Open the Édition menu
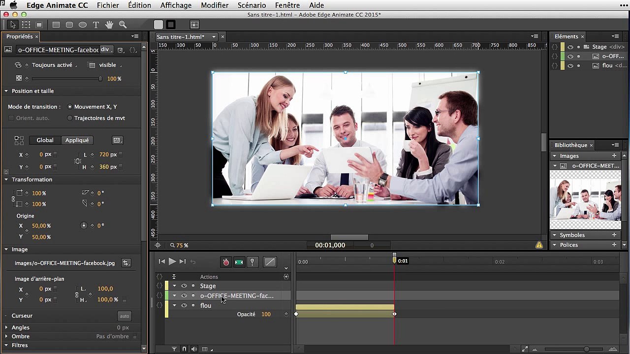630x354 pixels. tap(139, 5)
